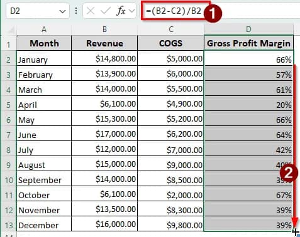Click September COGS $8,500.00

click(x=170, y=179)
